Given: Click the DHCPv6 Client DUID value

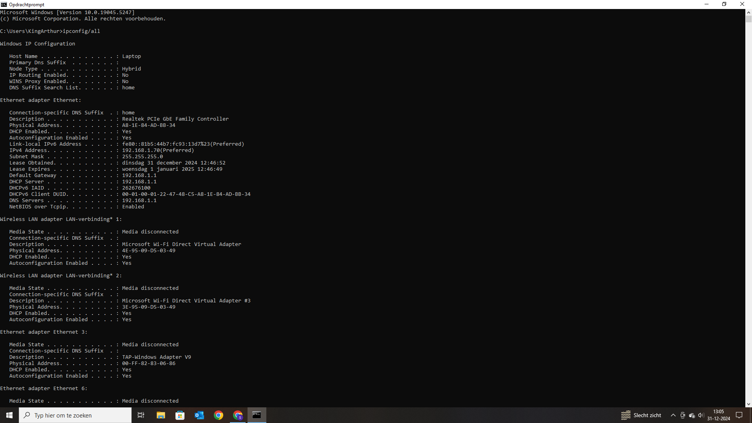Looking at the screenshot, I should tap(186, 194).
